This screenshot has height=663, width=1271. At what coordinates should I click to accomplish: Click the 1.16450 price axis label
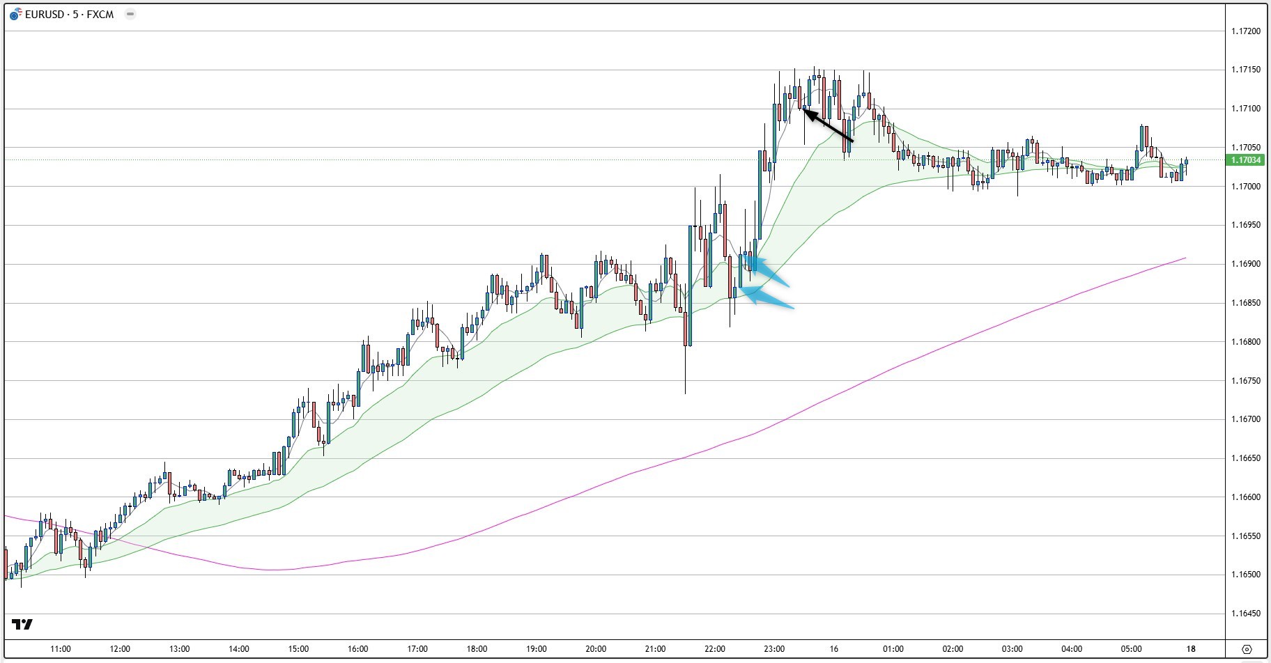1246,614
